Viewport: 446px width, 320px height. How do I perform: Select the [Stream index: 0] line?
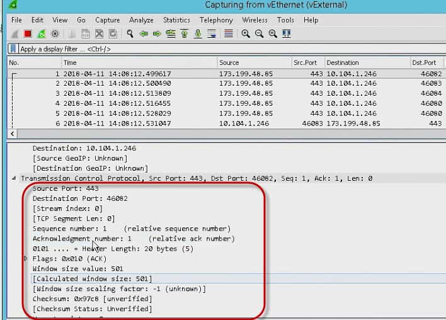pos(67,209)
